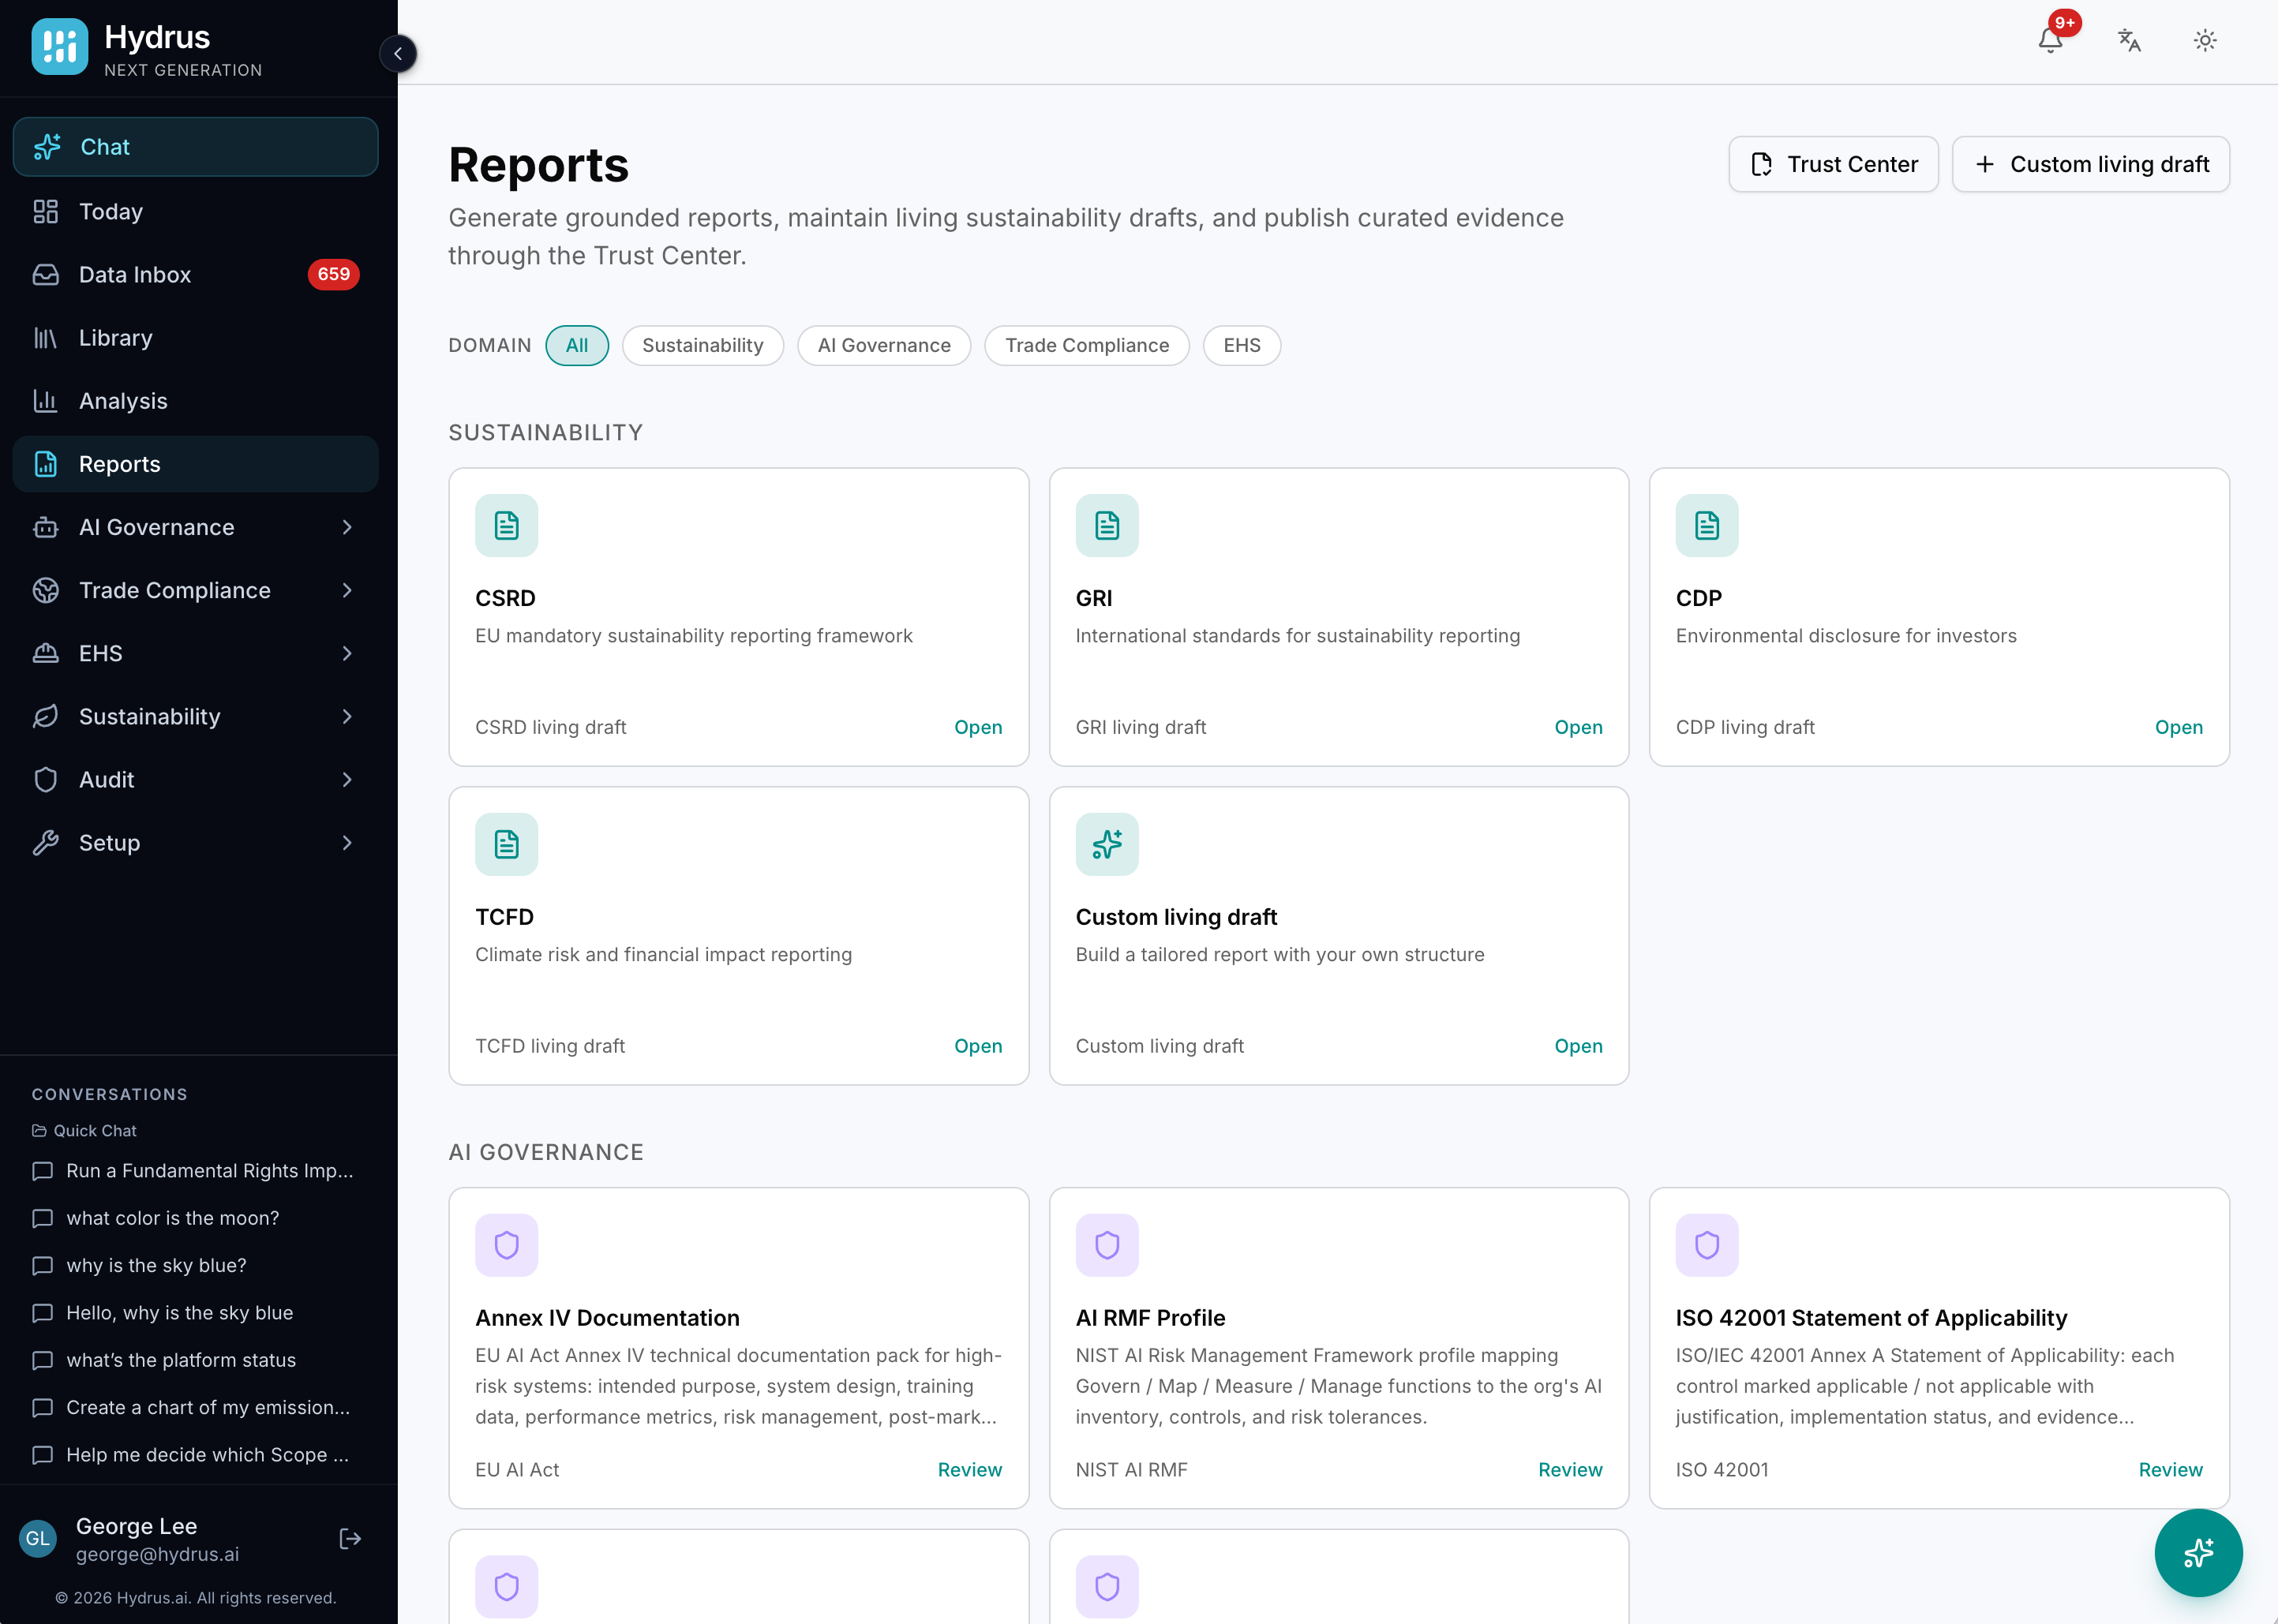The width and height of the screenshot is (2278, 1624).
Task: Click the Hydrus logo icon
Action: coord(59,47)
